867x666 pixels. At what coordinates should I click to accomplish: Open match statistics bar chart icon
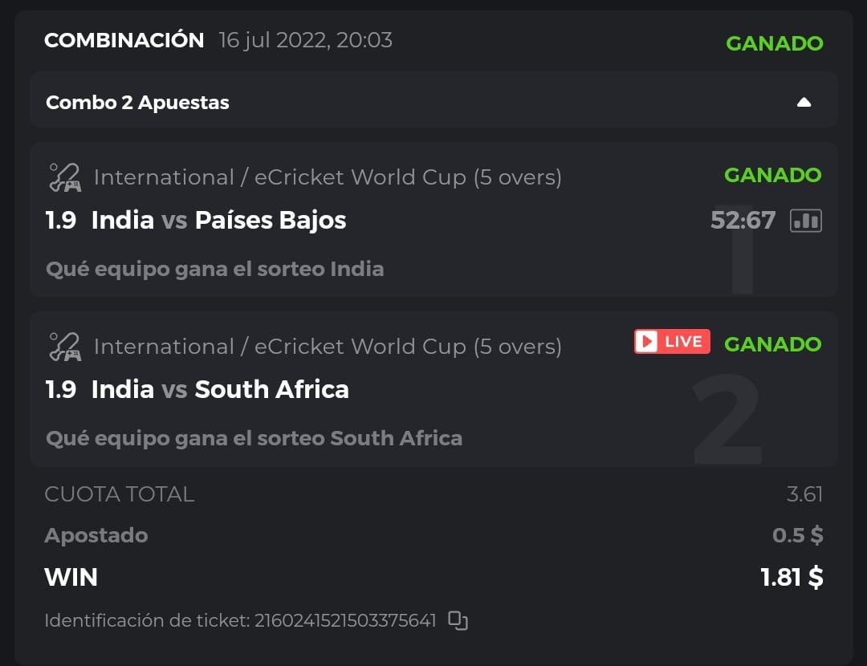pyautogui.click(x=806, y=221)
